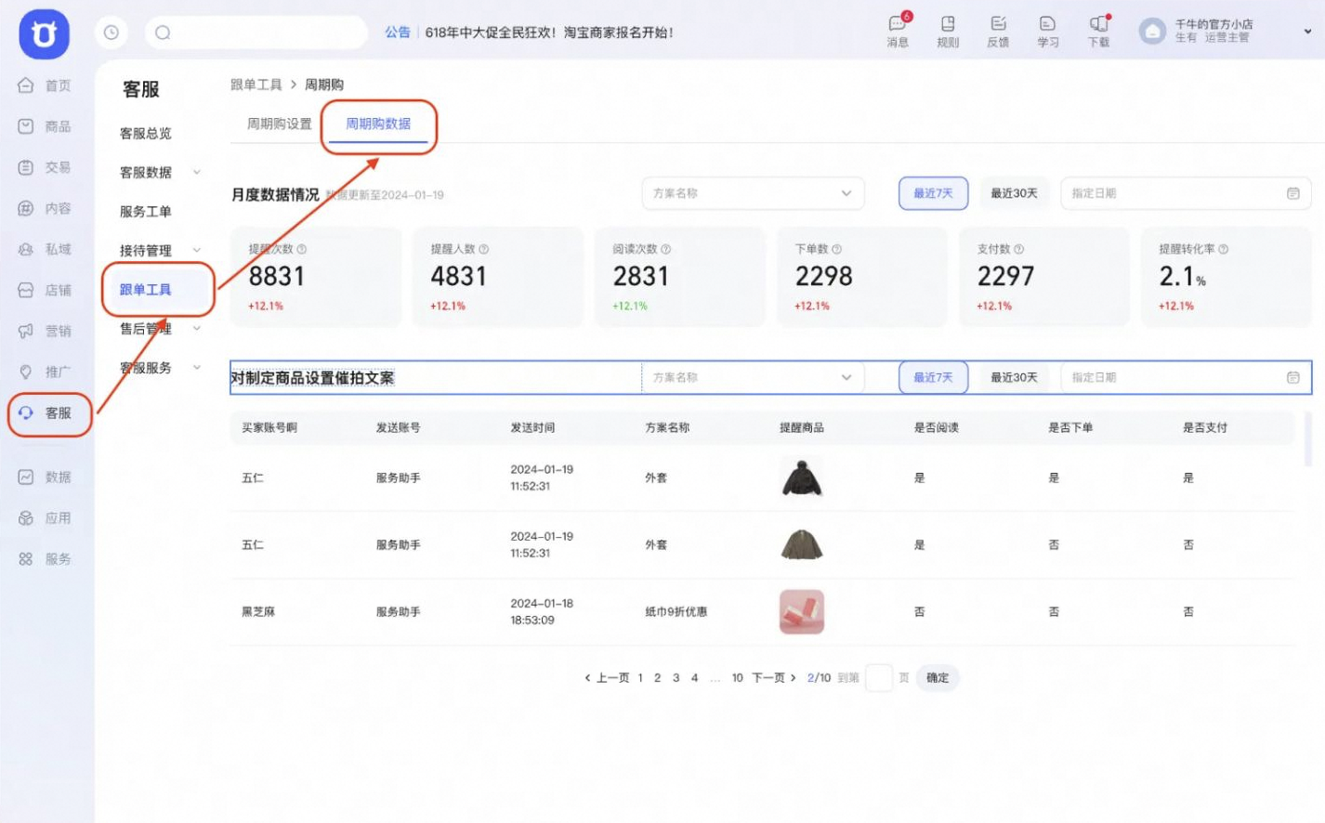Open 跟单工具 menu item
Viewport: 1325px width, 823px height.
[146, 290]
